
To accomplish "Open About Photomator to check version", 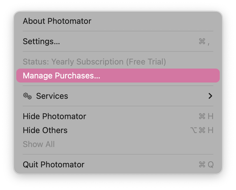I will pyautogui.click(x=57, y=21).
